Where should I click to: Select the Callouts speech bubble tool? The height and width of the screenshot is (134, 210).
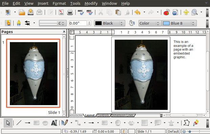click(x=158, y=123)
